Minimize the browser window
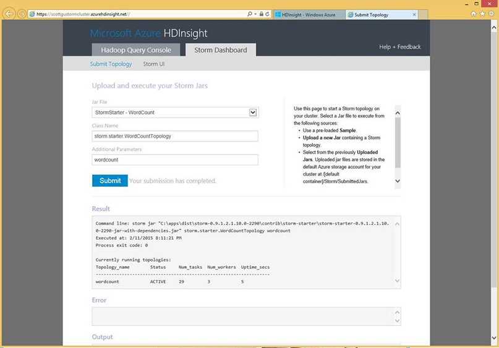 point(467,4)
